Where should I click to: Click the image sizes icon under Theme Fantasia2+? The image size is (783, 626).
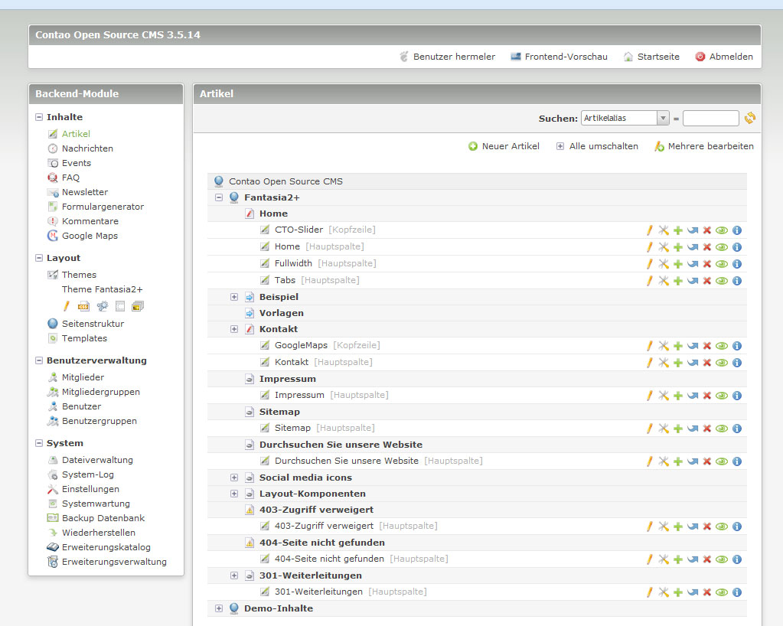pos(137,306)
